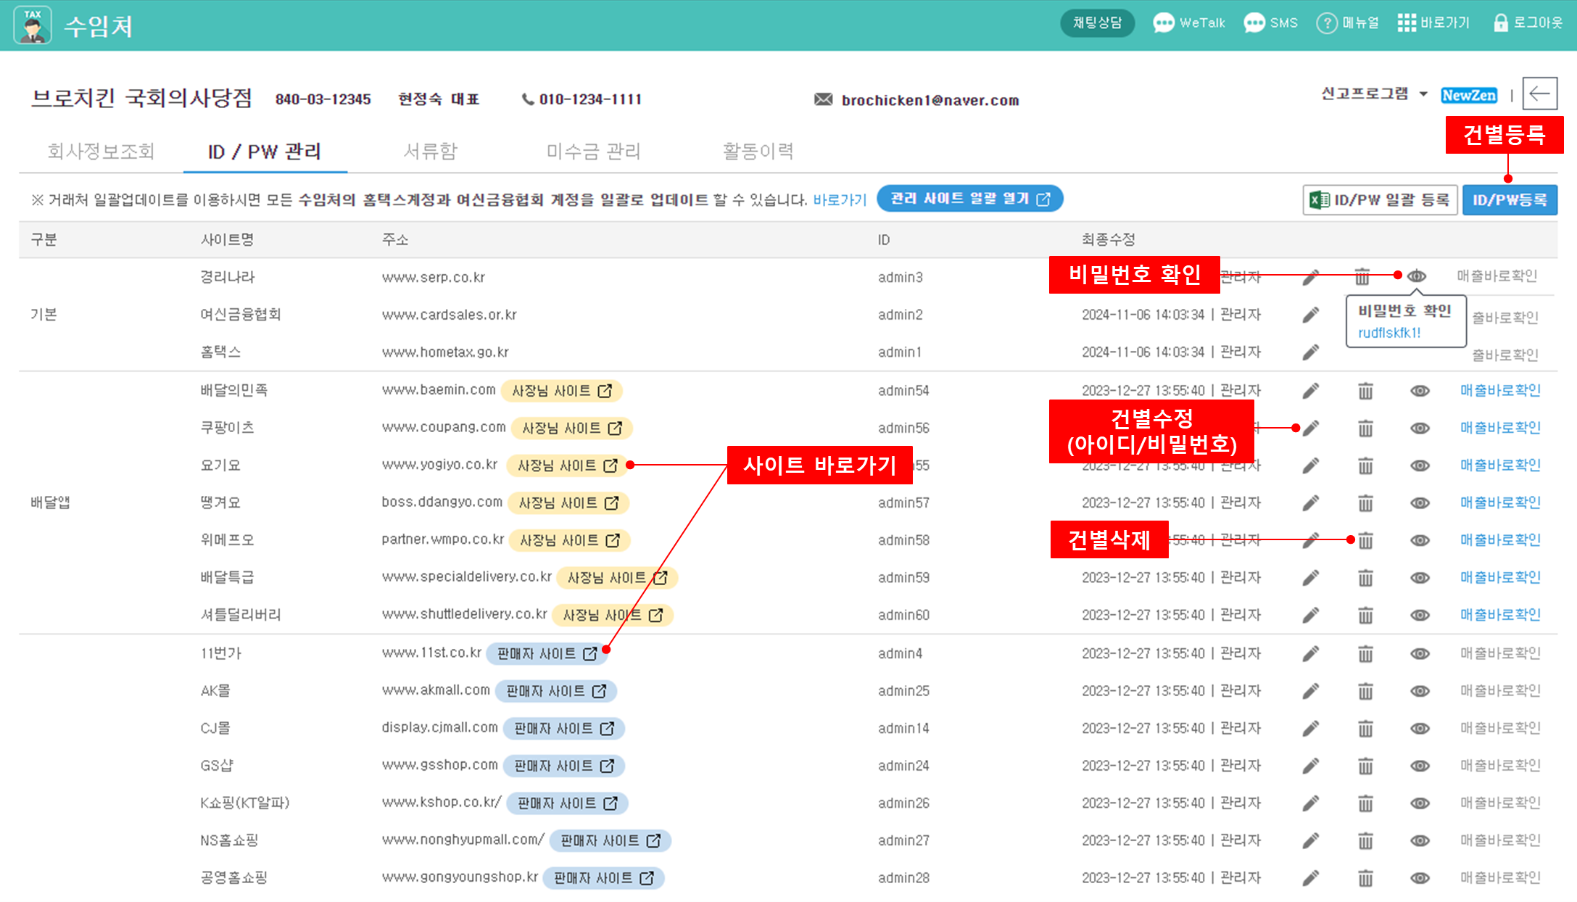The image size is (1577, 902).
Task: Edit 배달의민족 credentials pencil icon
Action: click(x=1310, y=391)
